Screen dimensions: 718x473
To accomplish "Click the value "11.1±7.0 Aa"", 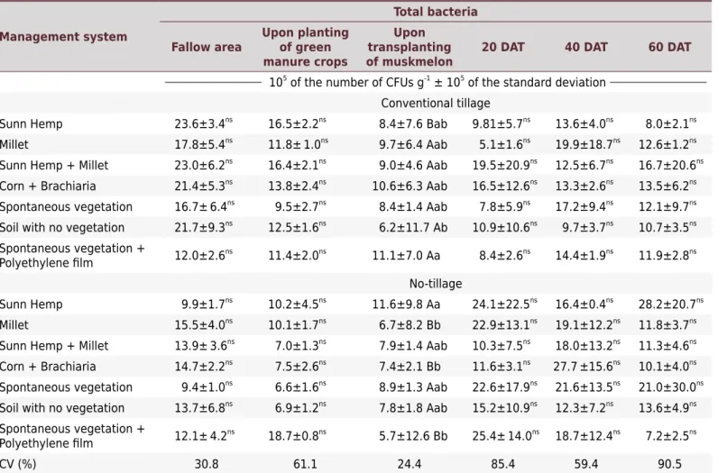I will tap(406, 255).
